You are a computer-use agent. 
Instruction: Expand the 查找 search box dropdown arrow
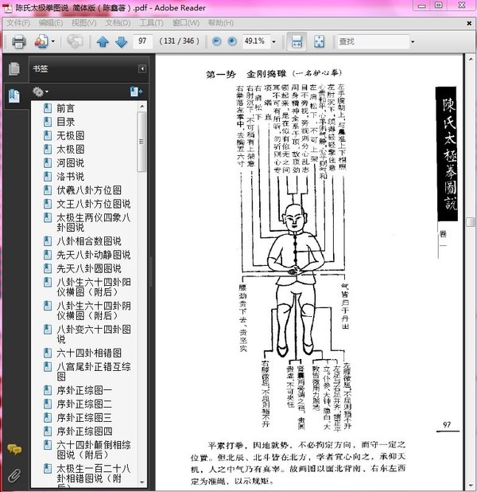click(x=413, y=41)
